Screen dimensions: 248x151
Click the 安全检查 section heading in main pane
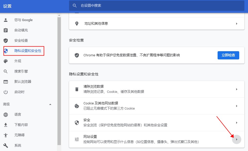point(76,40)
